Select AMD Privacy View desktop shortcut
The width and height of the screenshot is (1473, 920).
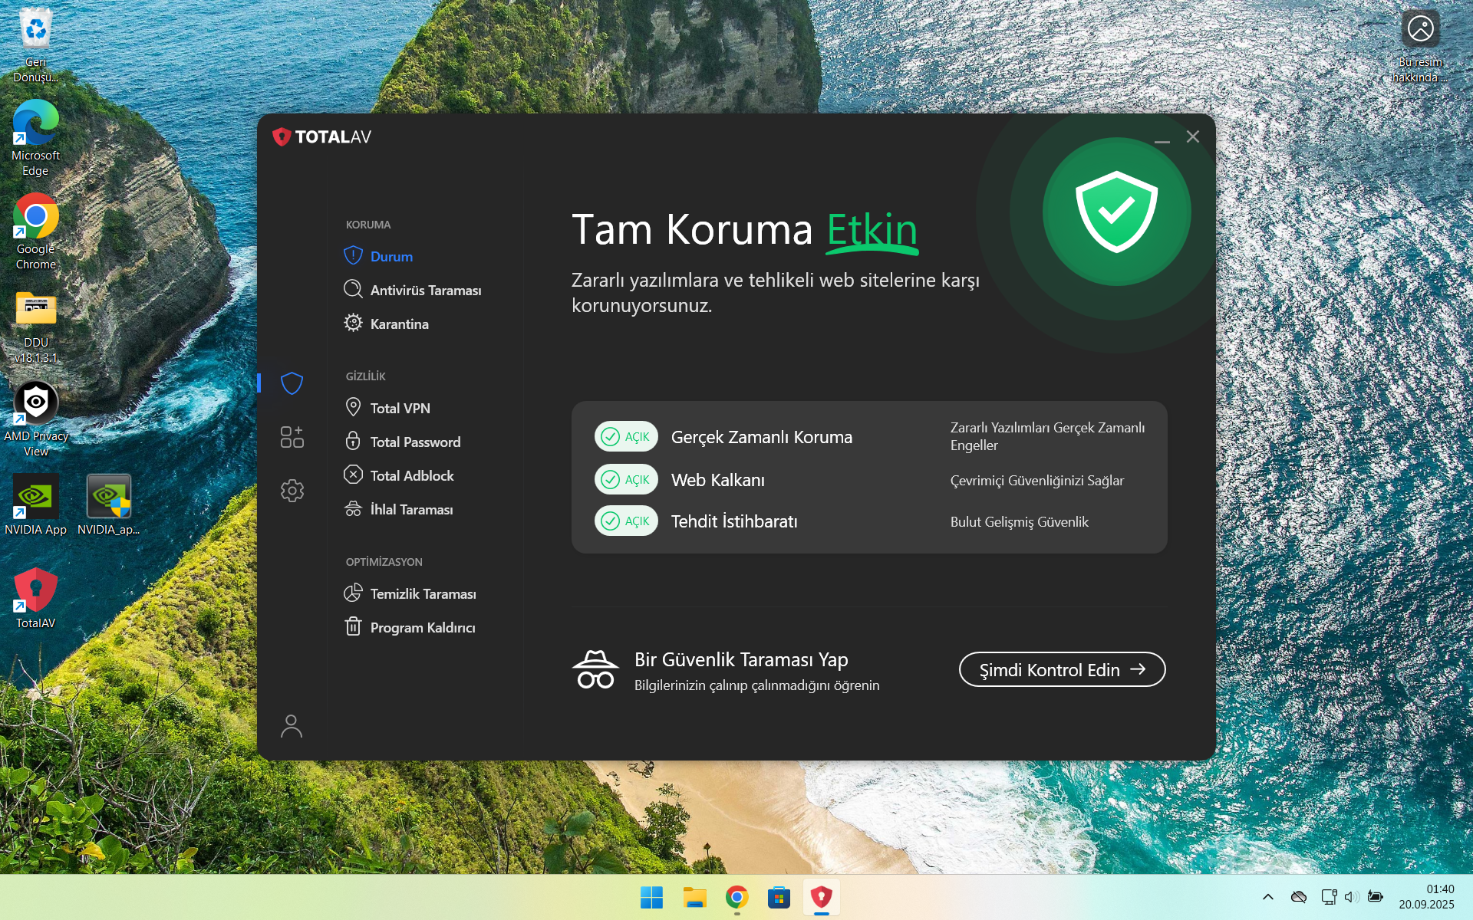(x=35, y=419)
